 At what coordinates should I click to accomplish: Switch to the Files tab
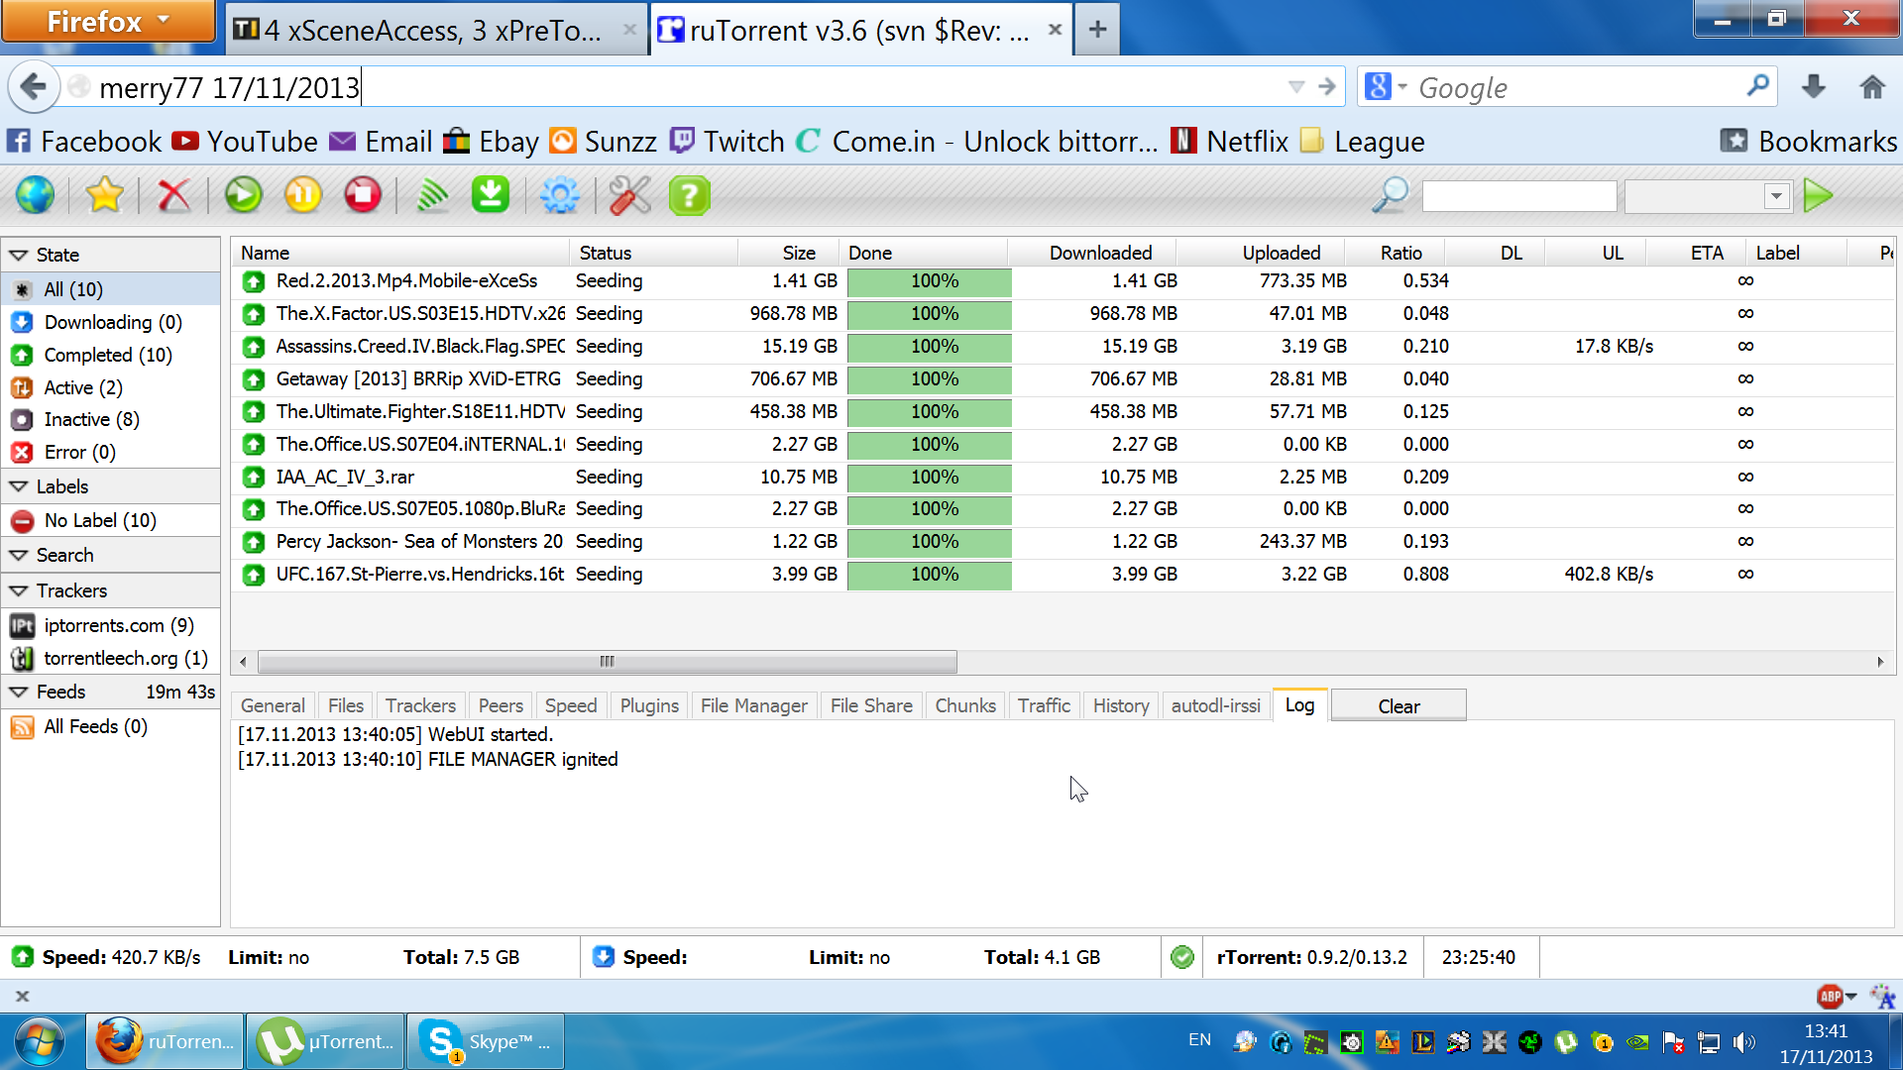pos(345,705)
